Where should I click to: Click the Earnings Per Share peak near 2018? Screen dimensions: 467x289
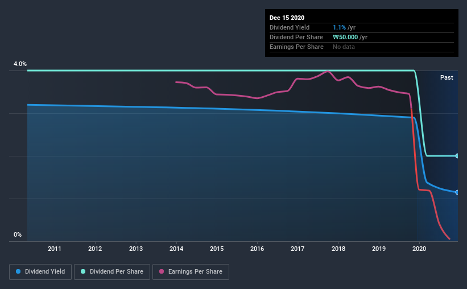[328, 71]
